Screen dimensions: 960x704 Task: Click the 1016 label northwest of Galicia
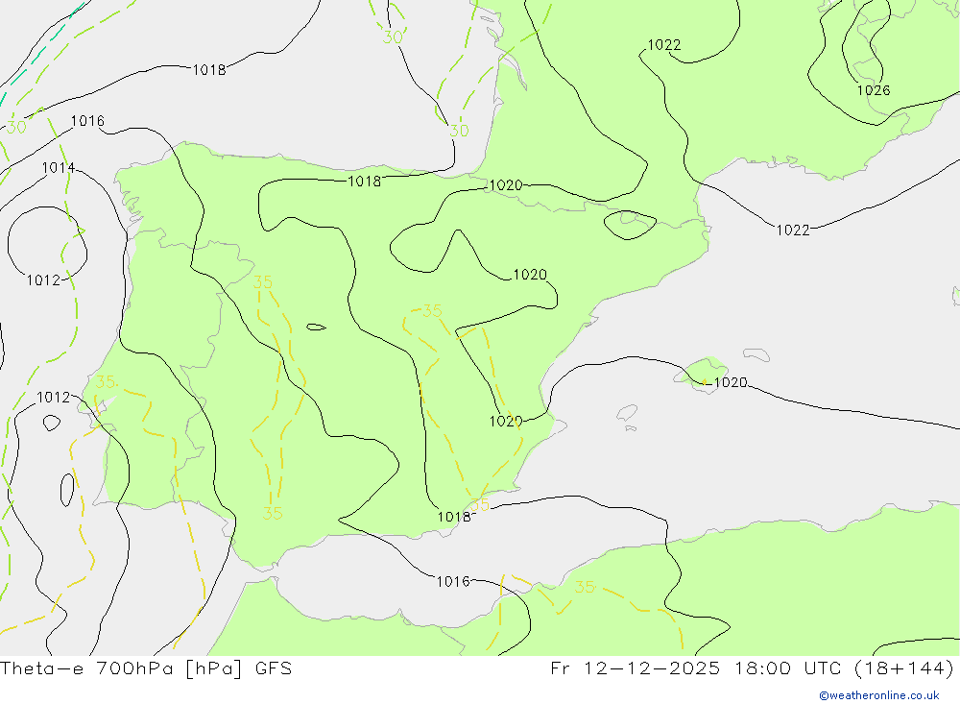(x=87, y=121)
